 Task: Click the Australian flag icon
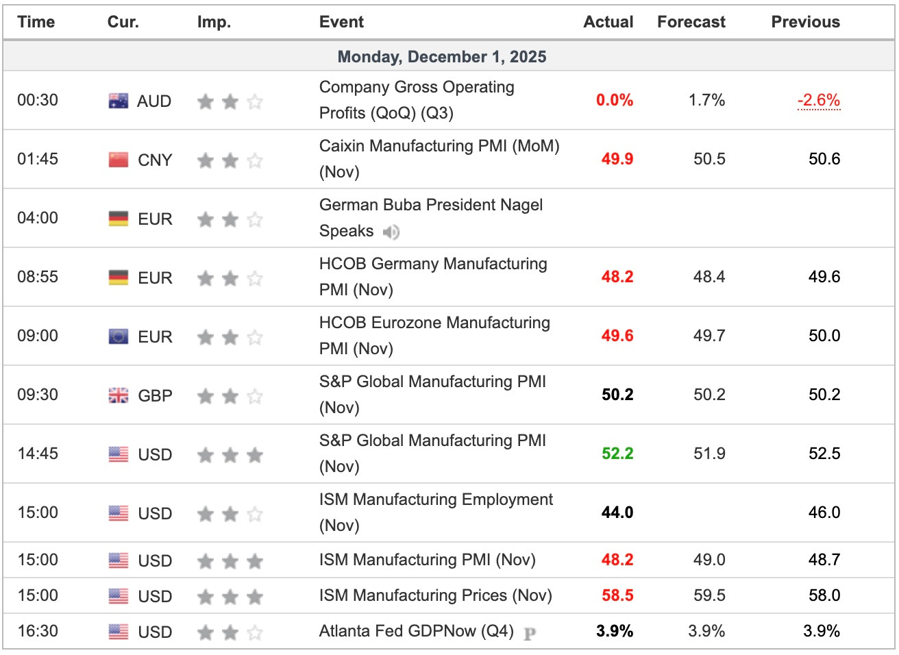point(119,101)
